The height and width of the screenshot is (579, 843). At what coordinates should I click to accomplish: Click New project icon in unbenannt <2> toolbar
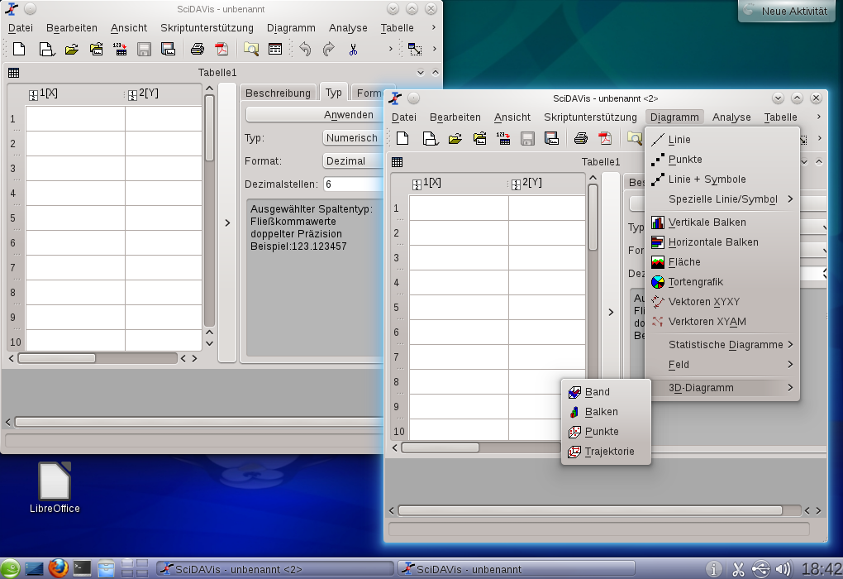pos(402,138)
